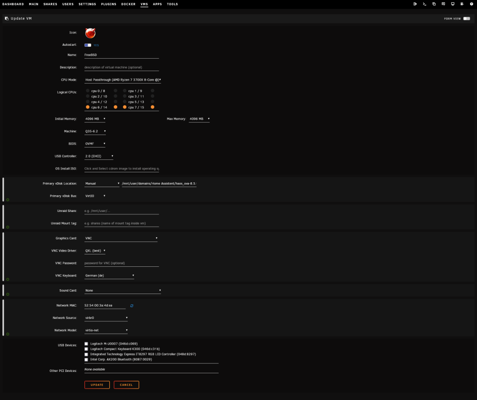Open the web terminal icon

click(x=425, y=4)
